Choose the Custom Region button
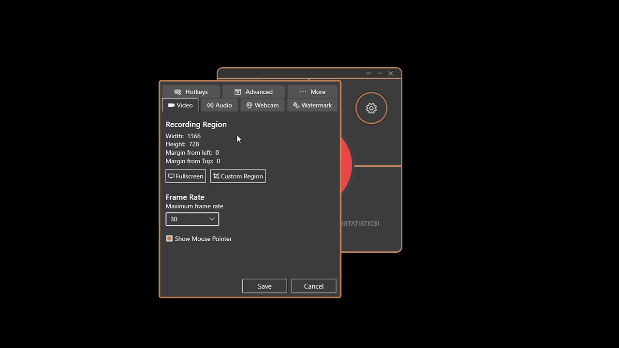 238,176
